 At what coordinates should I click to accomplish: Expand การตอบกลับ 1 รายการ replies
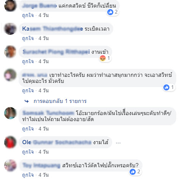pos(60,101)
